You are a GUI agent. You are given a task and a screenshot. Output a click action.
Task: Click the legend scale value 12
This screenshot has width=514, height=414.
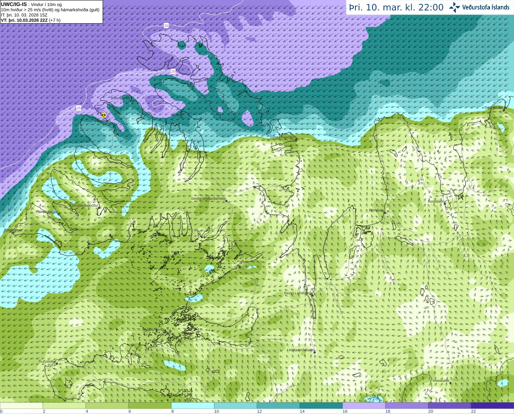259,411
